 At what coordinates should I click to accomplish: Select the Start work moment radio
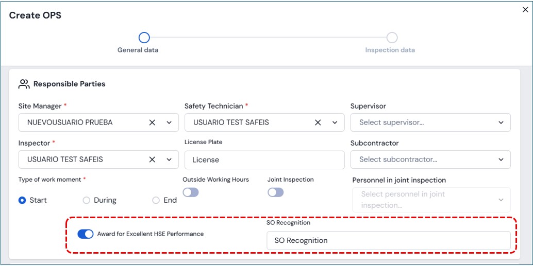click(x=22, y=200)
